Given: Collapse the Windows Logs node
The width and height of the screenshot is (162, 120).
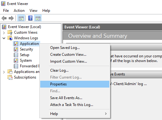Looking at the screenshot, I should 4,38.
